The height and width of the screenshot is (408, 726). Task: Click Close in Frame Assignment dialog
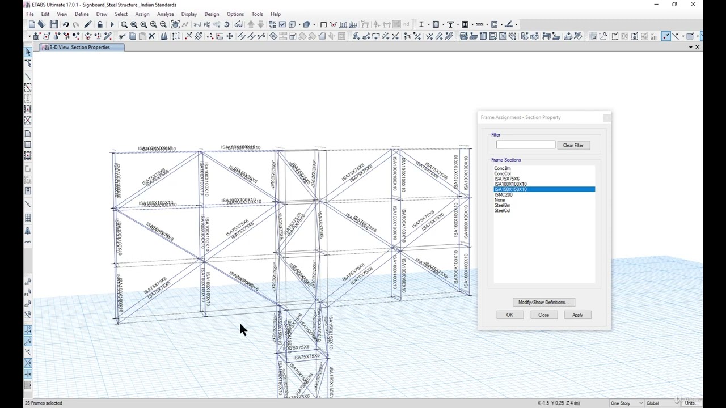543,314
